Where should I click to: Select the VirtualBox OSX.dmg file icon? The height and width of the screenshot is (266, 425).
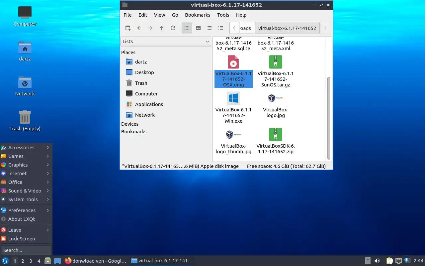(233, 62)
